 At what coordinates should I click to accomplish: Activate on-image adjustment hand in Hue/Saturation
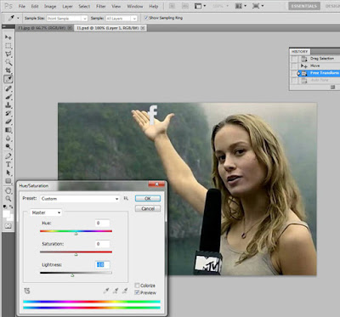[x=27, y=291]
